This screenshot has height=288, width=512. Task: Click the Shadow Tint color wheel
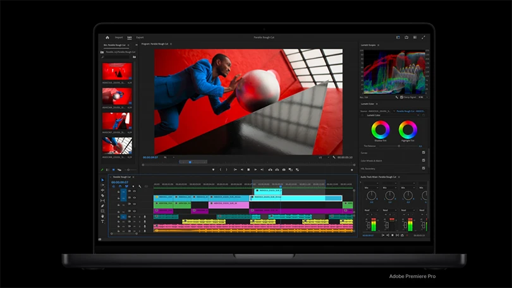pos(381,129)
